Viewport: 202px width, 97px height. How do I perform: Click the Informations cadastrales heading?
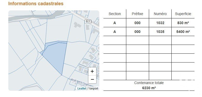point(36,4)
